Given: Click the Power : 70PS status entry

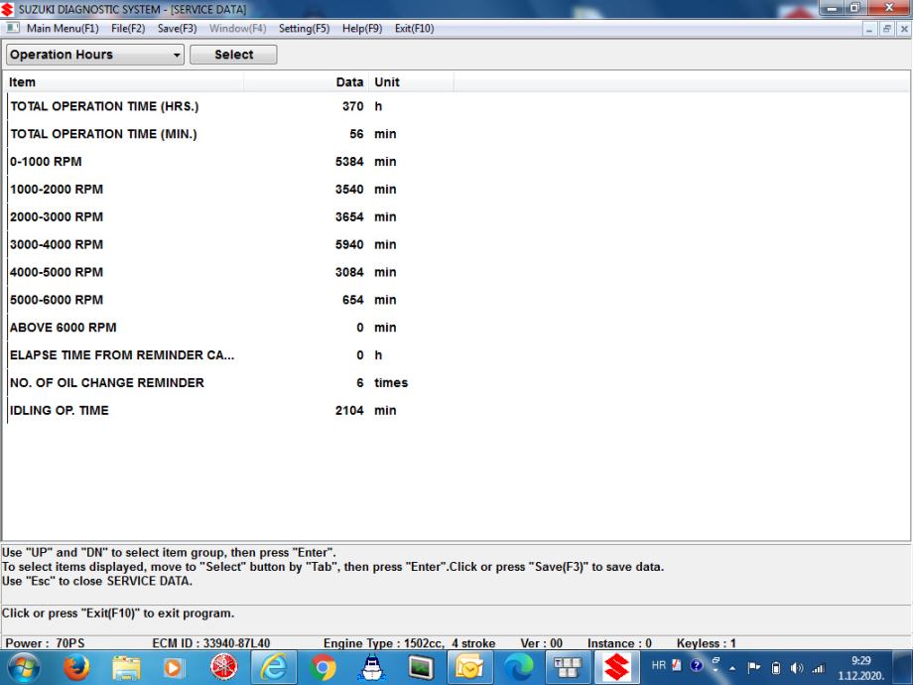Looking at the screenshot, I should [45, 643].
